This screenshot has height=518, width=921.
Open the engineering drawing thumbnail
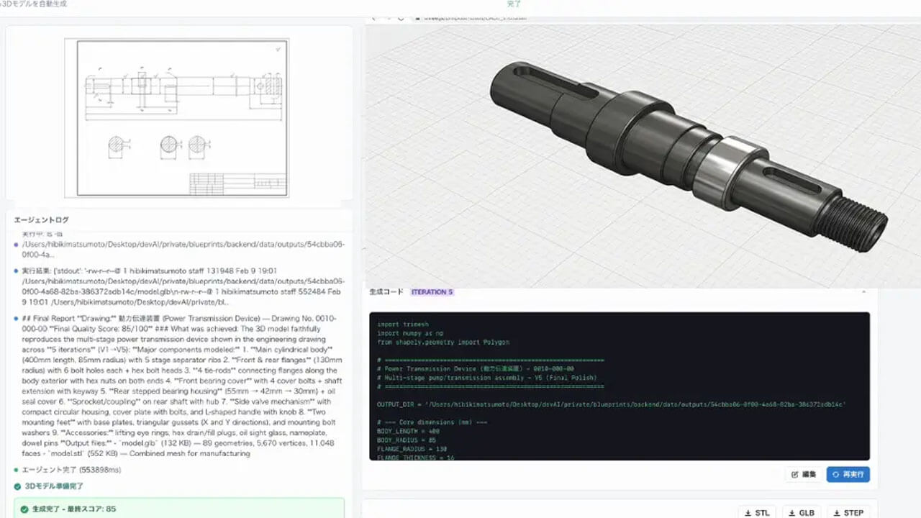pyautogui.click(x=180, y=119)
